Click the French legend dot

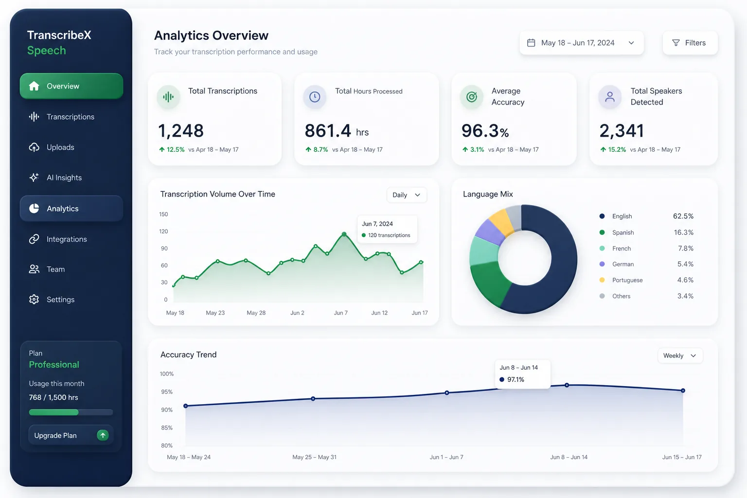point(602,249)
